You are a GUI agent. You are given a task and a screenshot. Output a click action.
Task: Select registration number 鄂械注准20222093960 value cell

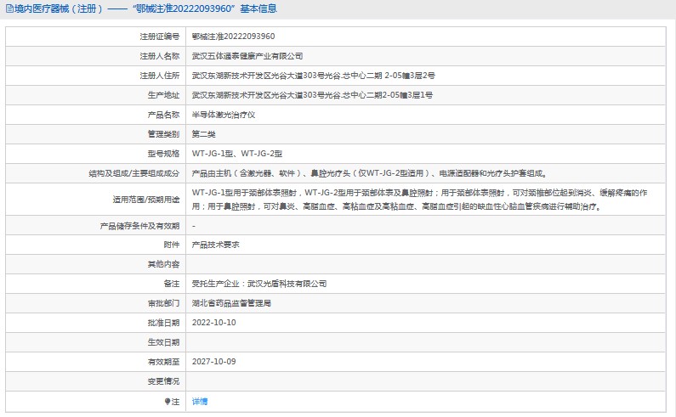(233, 37)
